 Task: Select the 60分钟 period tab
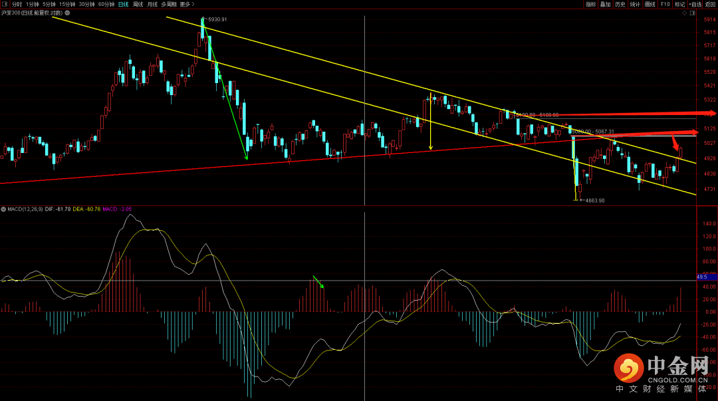(x=106, y=4)
